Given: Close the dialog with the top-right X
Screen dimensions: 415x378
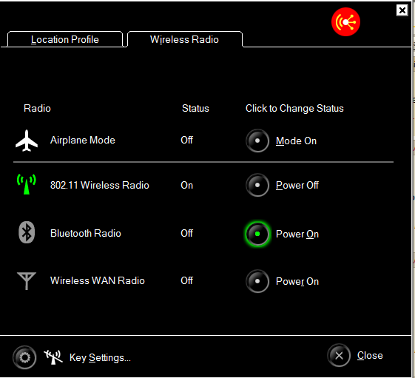Looking at the screenshot, I should [x=402, y=10].
